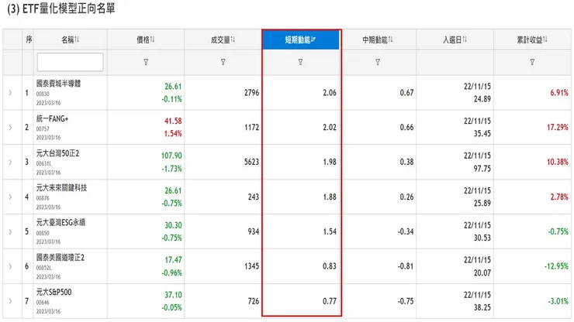The height and width of the screenshot is (322, 574).
Task: Click short-term momentum value 2.02
Action: (330, 128)
